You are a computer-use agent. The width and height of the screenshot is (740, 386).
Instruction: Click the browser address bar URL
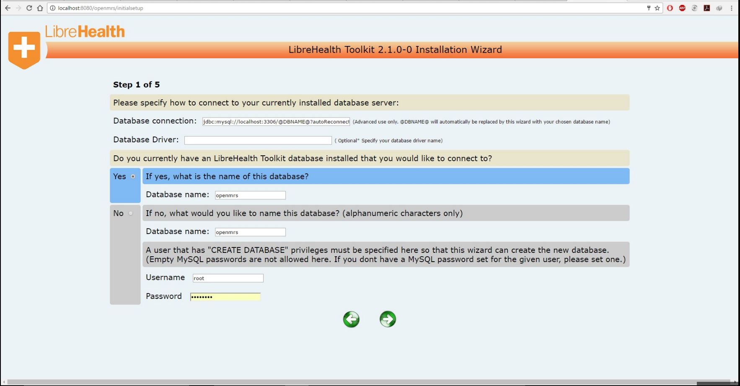click(x=101, y=8)
